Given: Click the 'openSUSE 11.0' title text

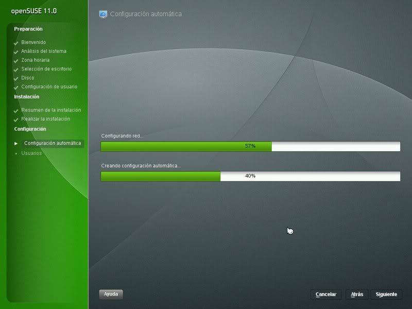Looking at the screenshot, I should [x=34, y=11].
